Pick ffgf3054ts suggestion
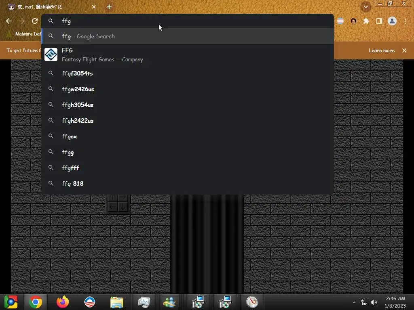Image resolution: width=414 pixels, height=310 pixels. (188, 73)
